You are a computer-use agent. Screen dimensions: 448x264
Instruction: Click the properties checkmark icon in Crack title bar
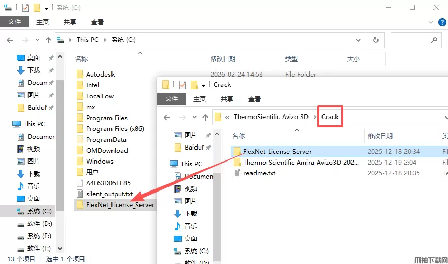click(x=183, y=85)
